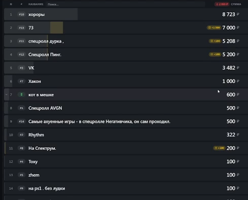Sort by the СУММА column header
This screenshot has width=248, height=200.
pyautogui.click(x=236, y=4)
